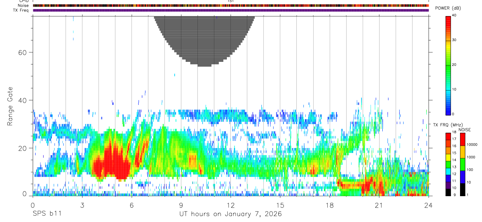The height and width of the screenshot is (222, 482).
Task: Click the 24 tick on the UT hours axis
Action: click(429, 205)
